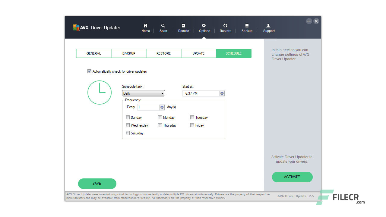Check the Tuesday checkbox
This screenshot has width=386, height=217.
coord(192,118)
